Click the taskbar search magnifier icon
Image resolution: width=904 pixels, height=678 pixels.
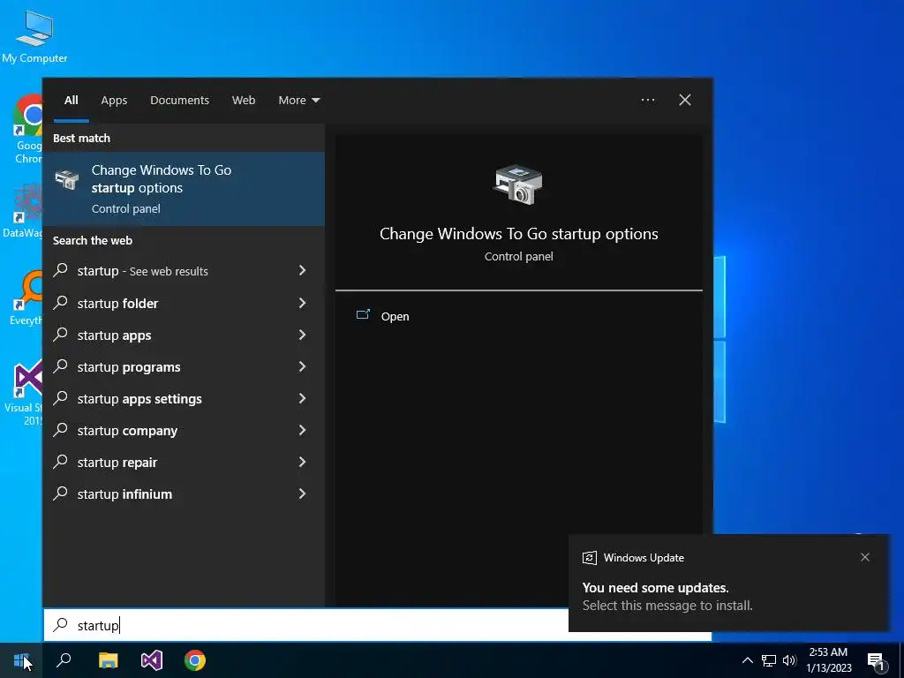coord(64,659)
